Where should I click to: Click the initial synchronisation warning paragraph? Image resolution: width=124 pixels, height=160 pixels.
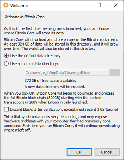62,123
